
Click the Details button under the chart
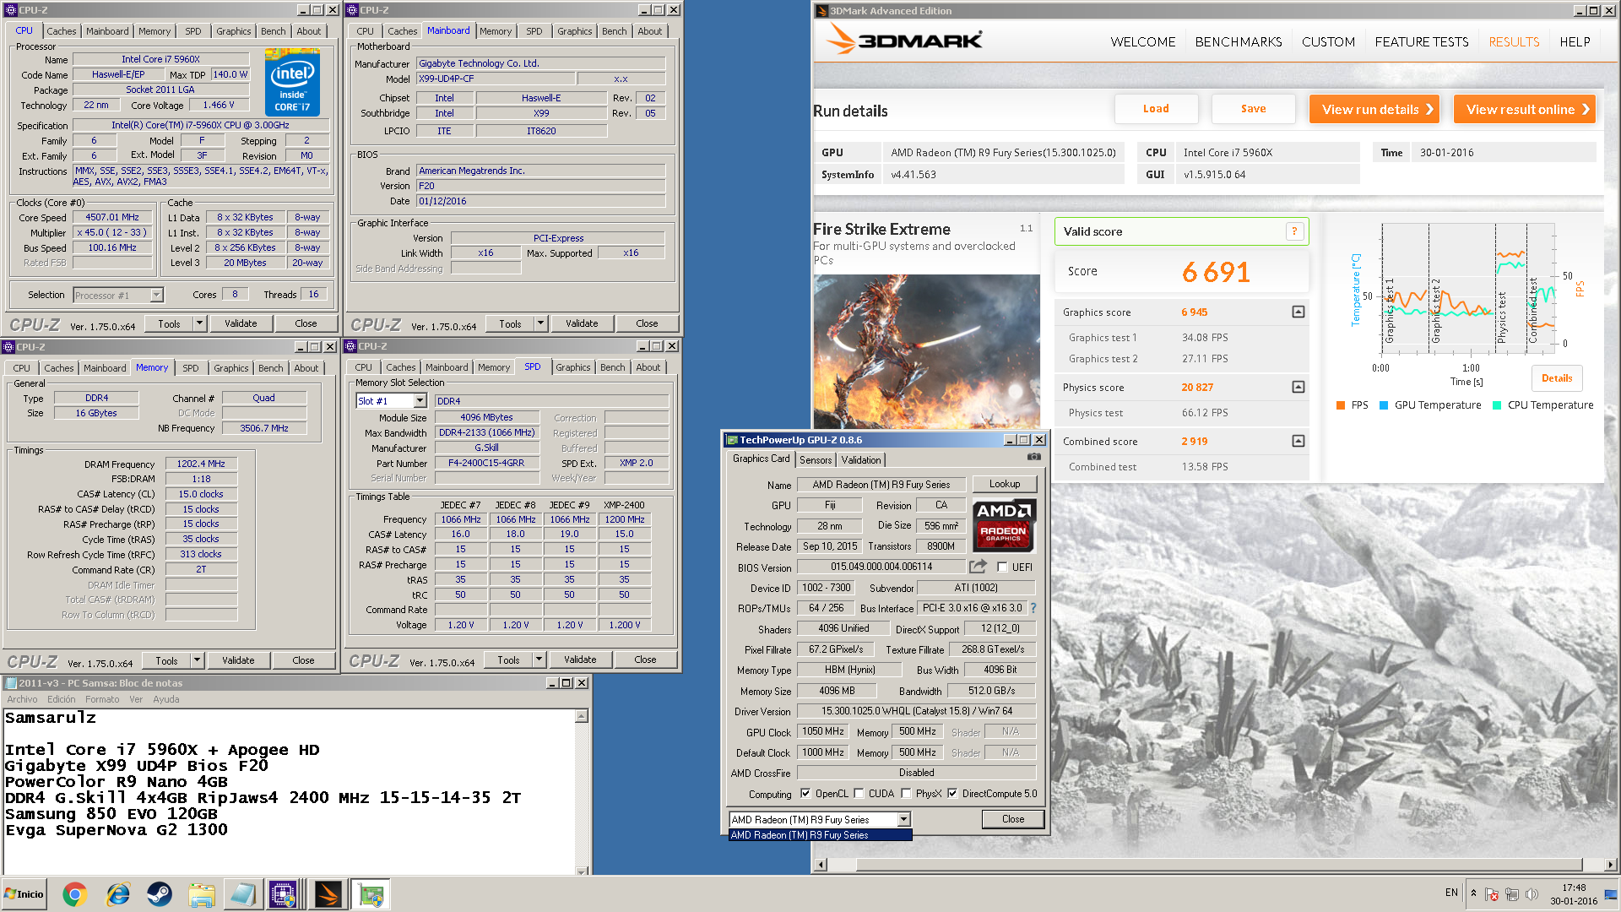point(1557,378)
